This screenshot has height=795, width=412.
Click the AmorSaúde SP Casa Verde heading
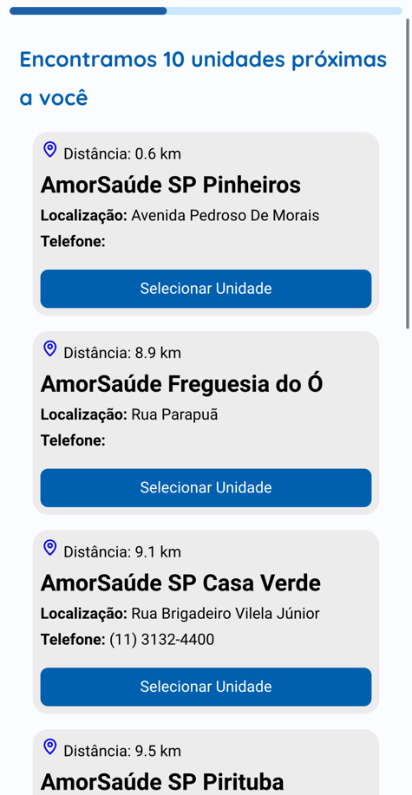click(180, 583)
